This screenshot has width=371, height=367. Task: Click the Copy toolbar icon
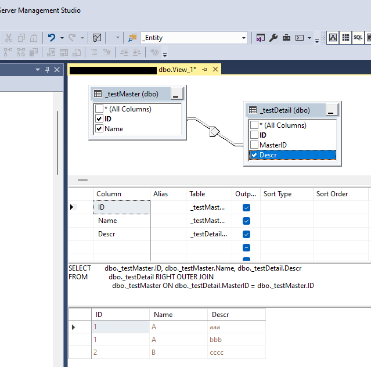click(x=21, y=38)
